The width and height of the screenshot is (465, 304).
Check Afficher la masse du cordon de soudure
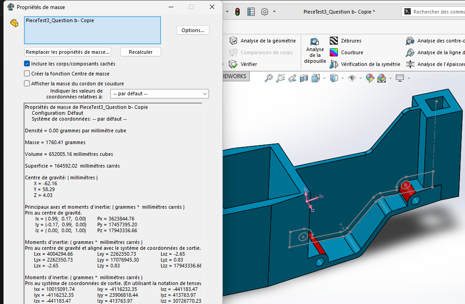pos(27,84)
